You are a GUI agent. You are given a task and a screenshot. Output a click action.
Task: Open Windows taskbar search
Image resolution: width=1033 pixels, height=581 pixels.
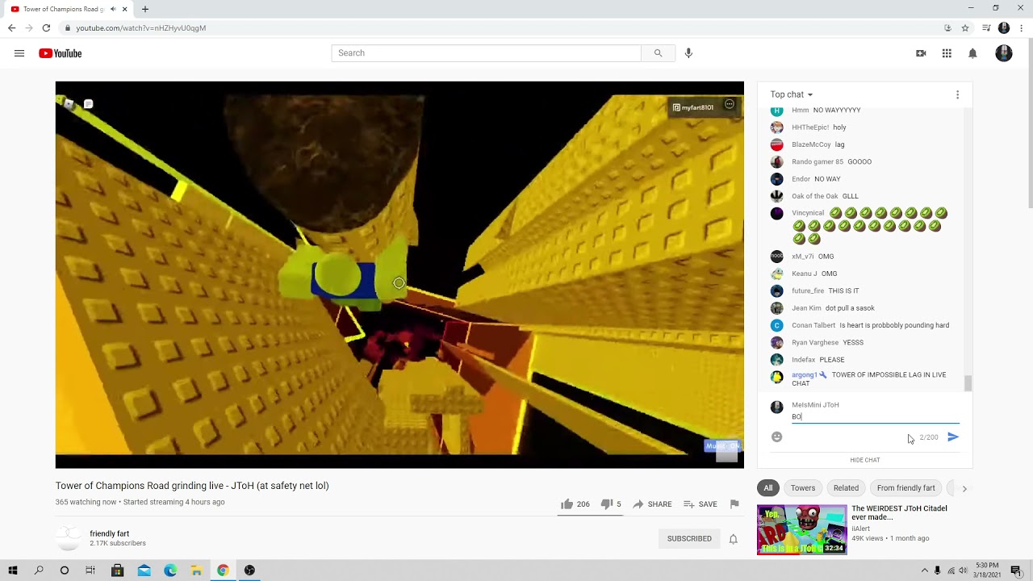pos(38,571)
